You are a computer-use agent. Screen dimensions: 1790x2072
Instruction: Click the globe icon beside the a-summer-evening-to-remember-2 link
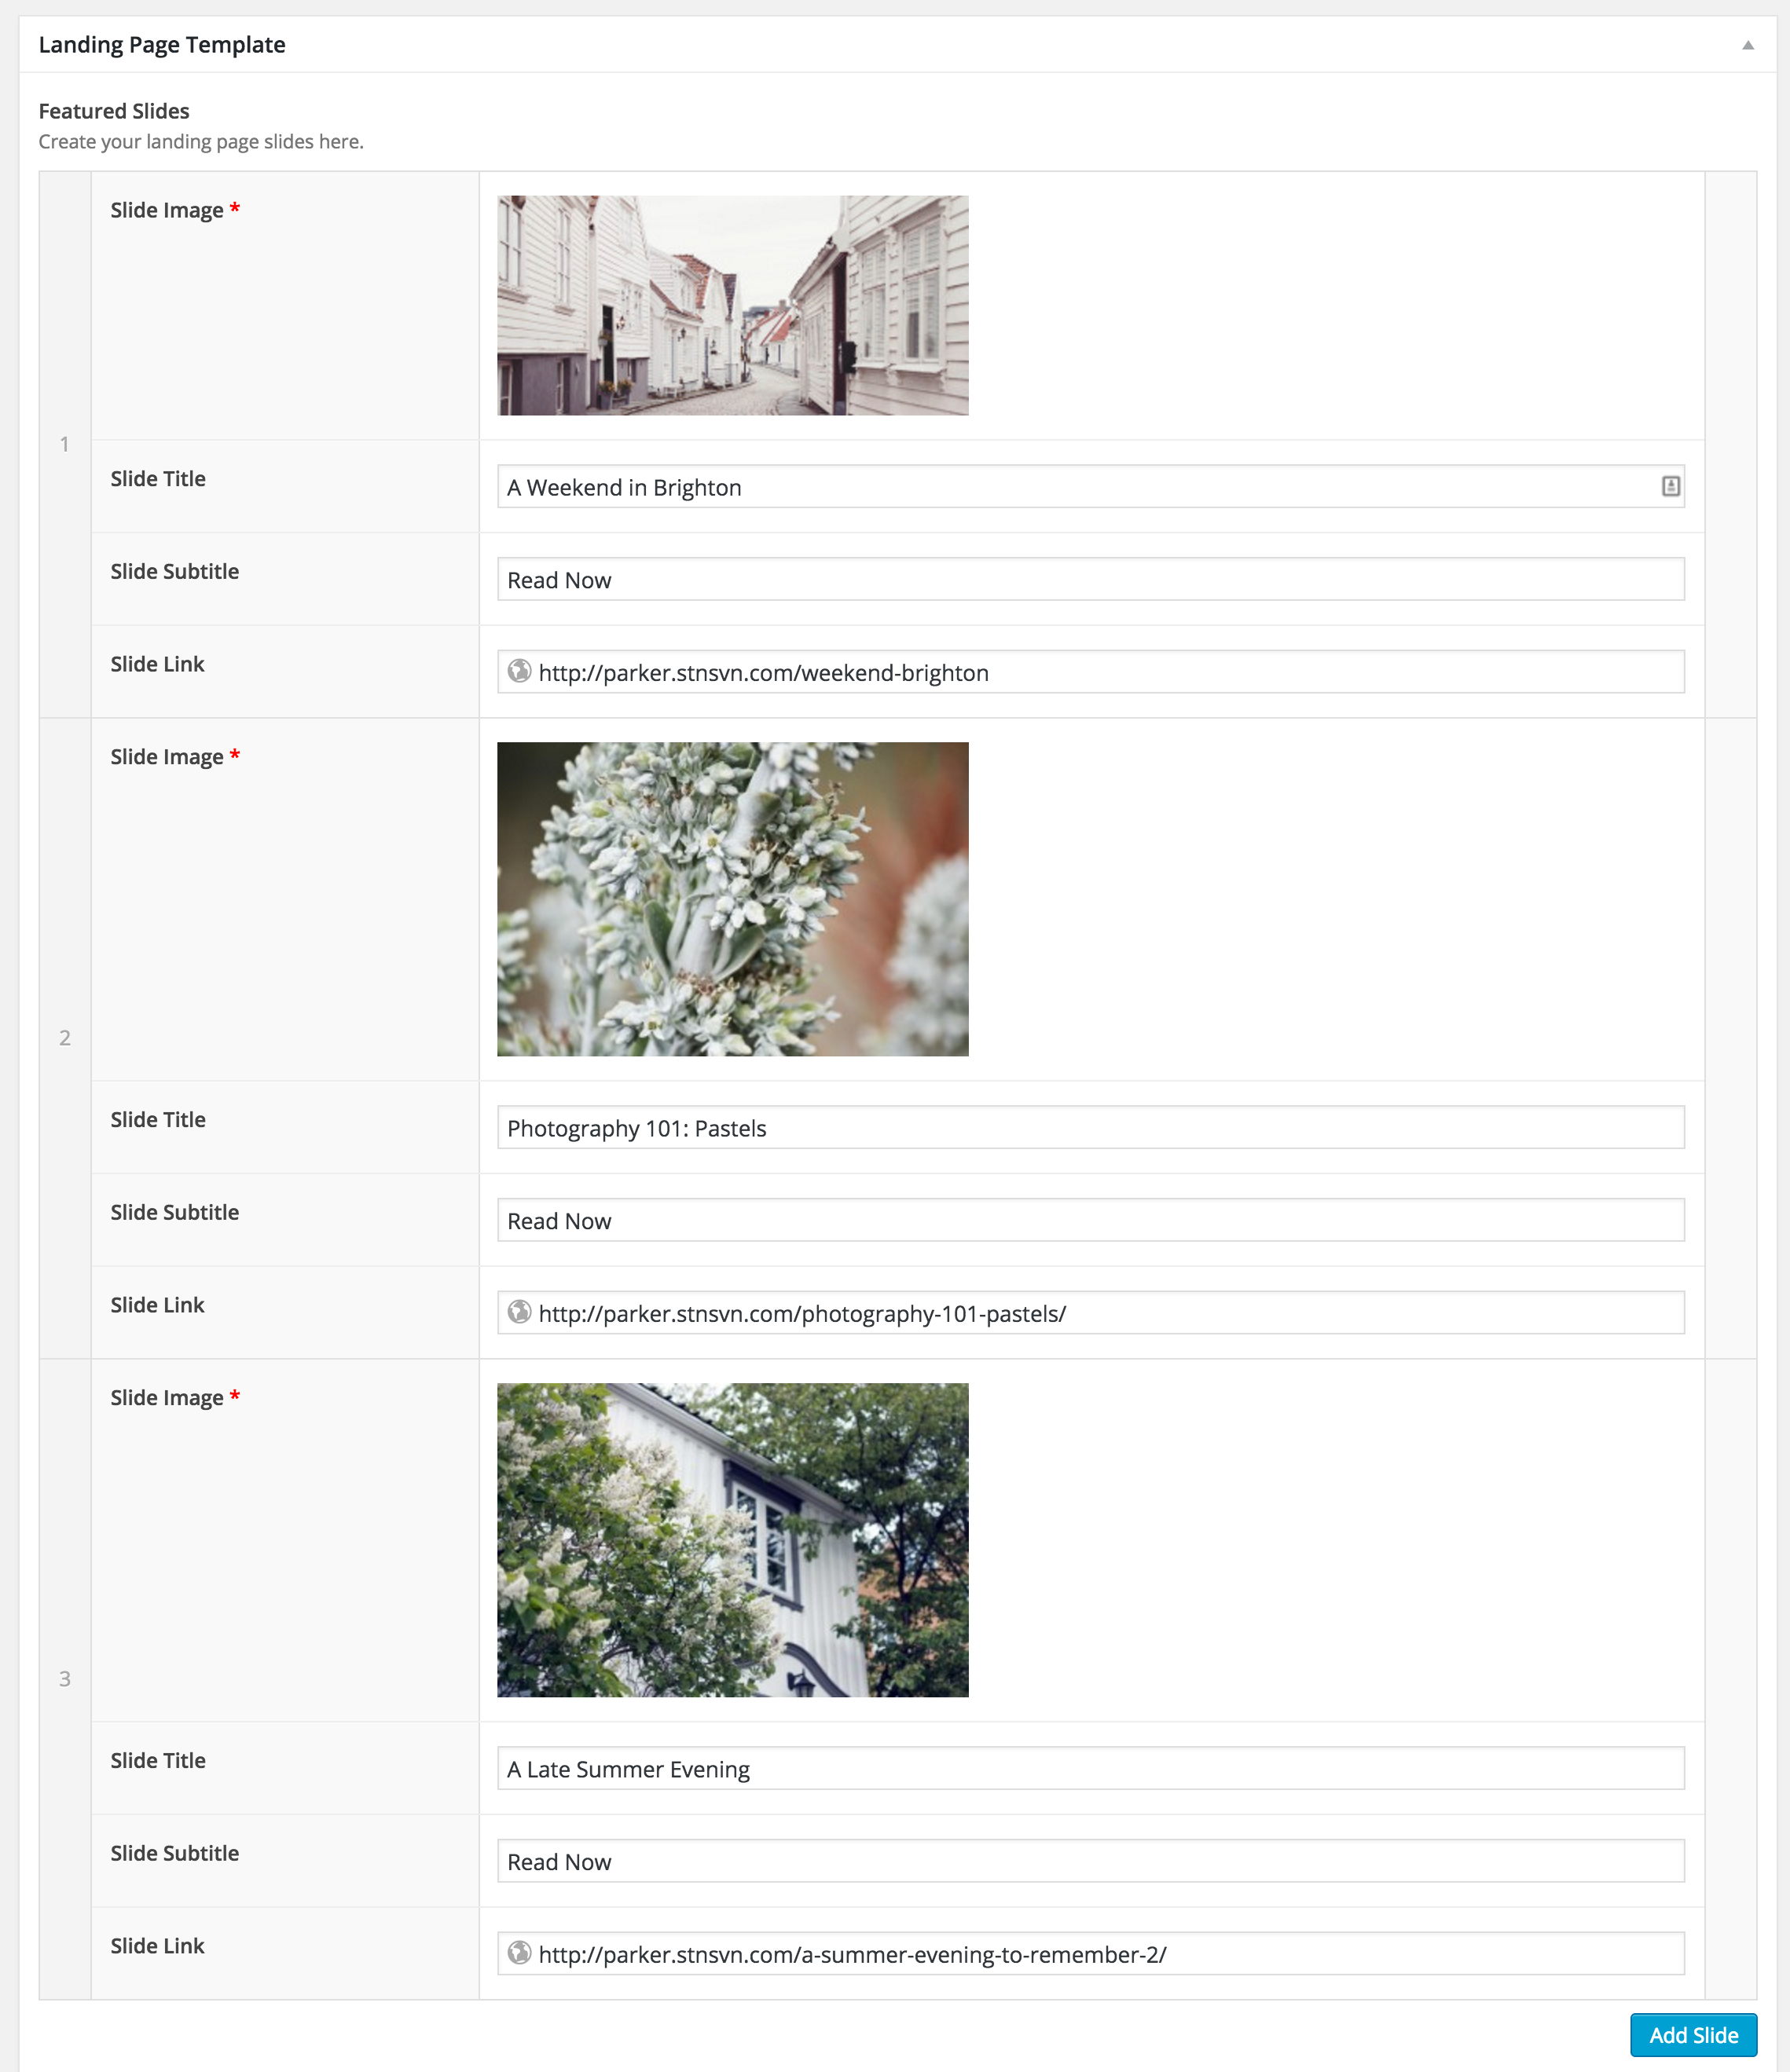519,1953
